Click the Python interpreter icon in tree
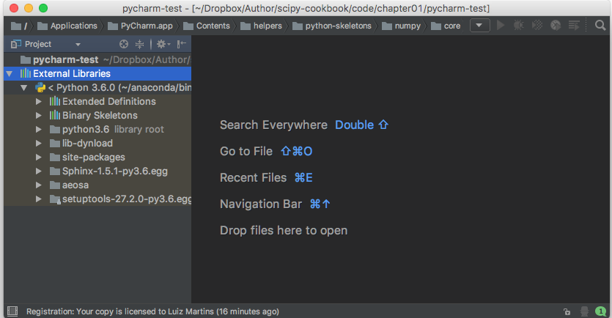 point(40,87)
